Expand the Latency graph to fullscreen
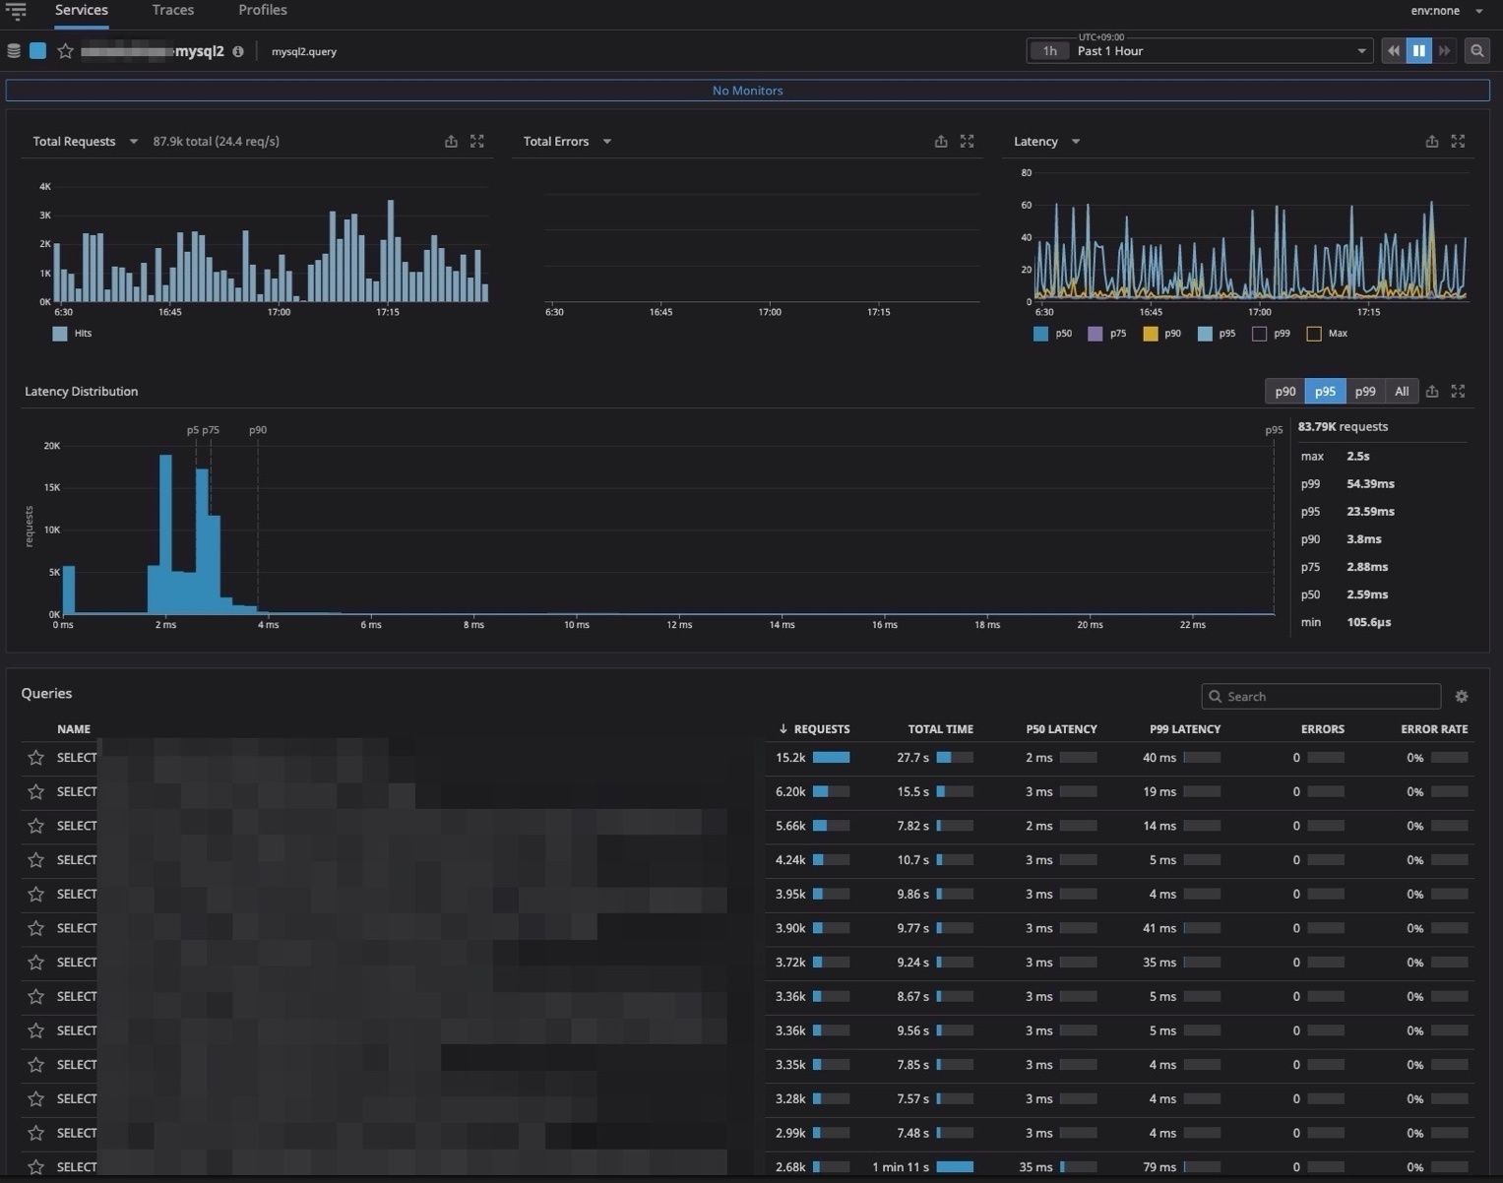The image size is (1503, 1183). pyautogui.click(x=1458, y=142)
